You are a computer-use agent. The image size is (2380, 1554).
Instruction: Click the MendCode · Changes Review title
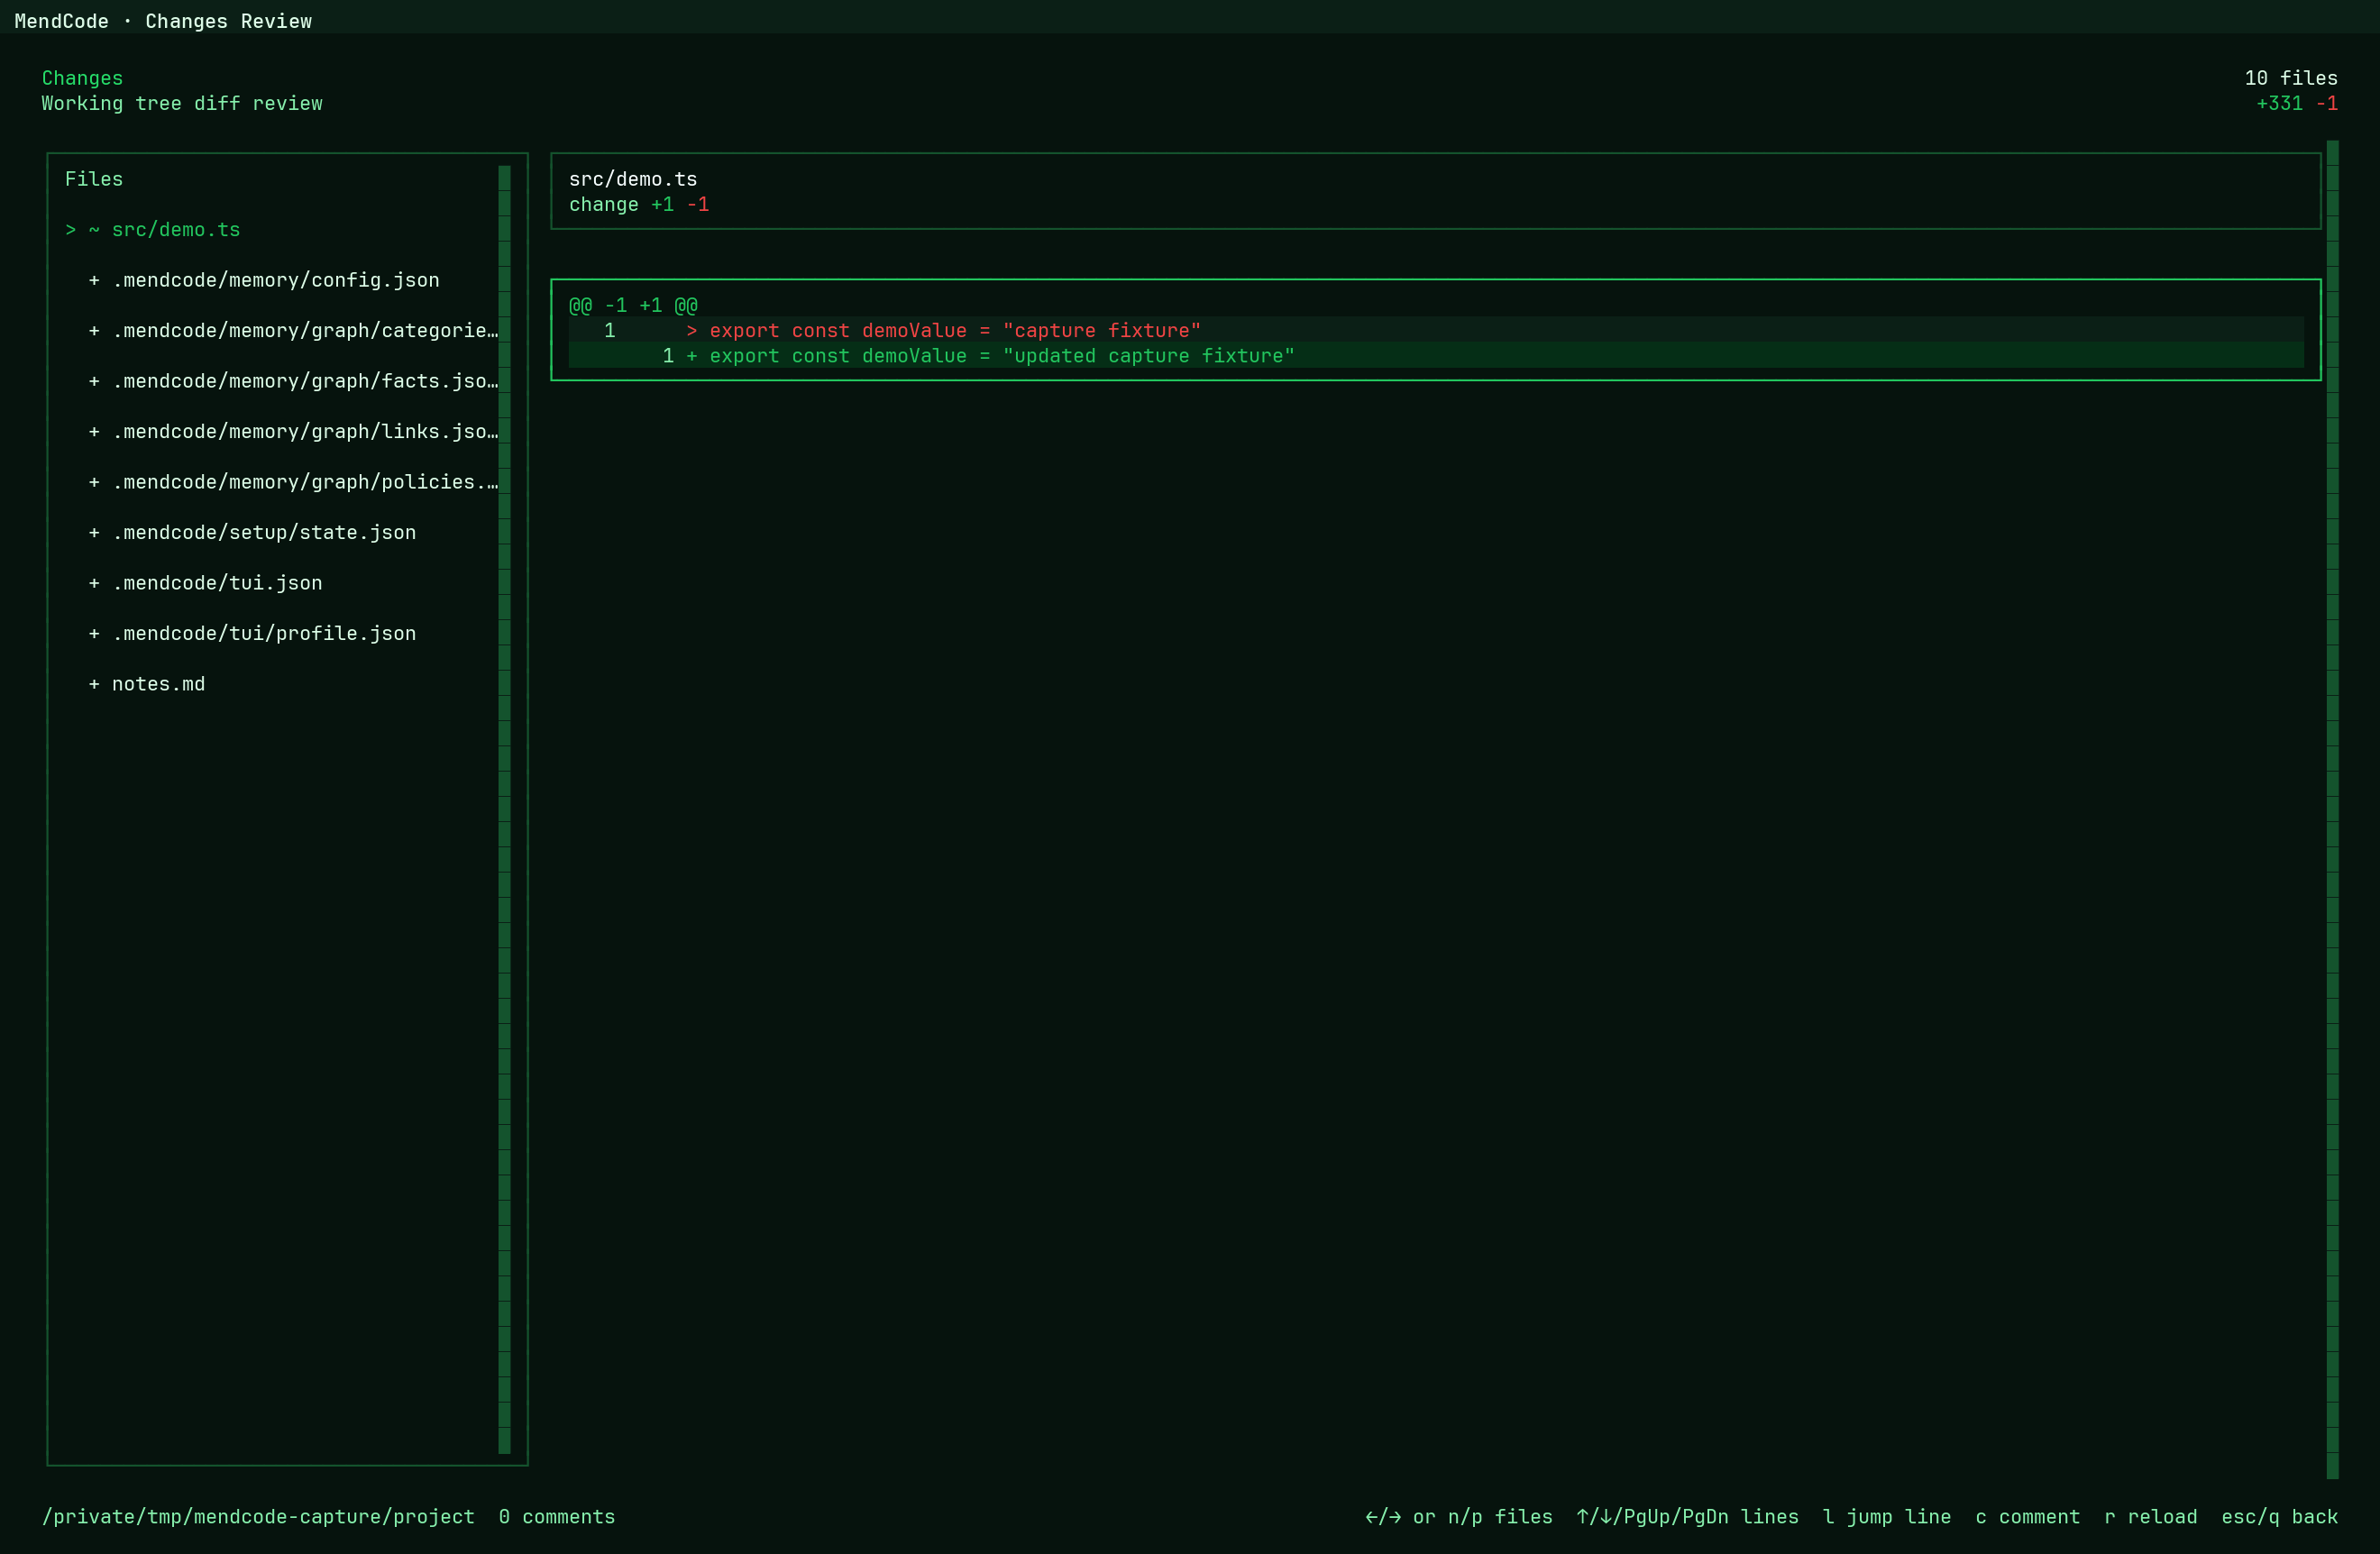click(x=163, y=21)
